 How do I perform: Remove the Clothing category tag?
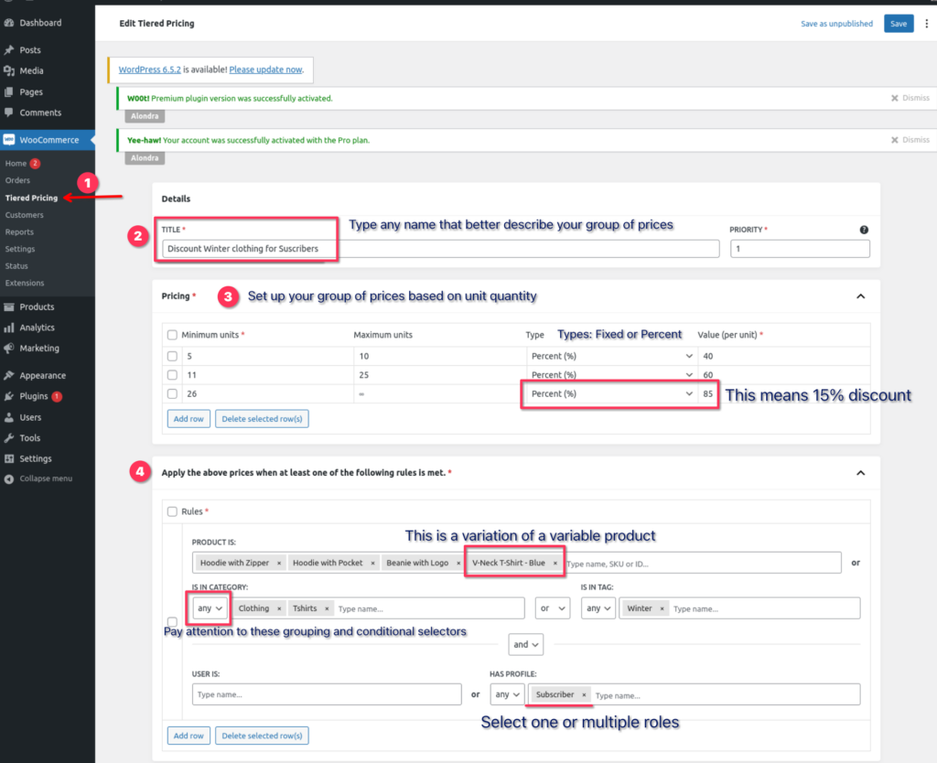click(279, 608)
